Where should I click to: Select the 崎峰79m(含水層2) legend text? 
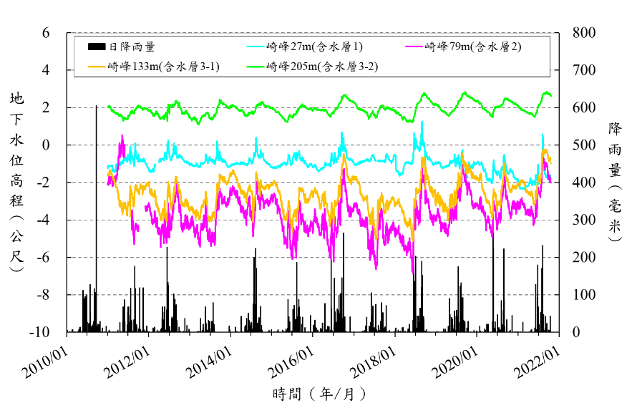tap(473, 47)
